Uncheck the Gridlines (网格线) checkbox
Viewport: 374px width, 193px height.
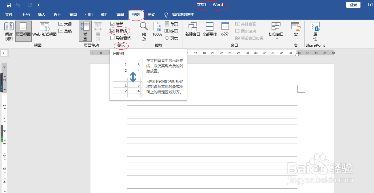[x=112, y=31]
